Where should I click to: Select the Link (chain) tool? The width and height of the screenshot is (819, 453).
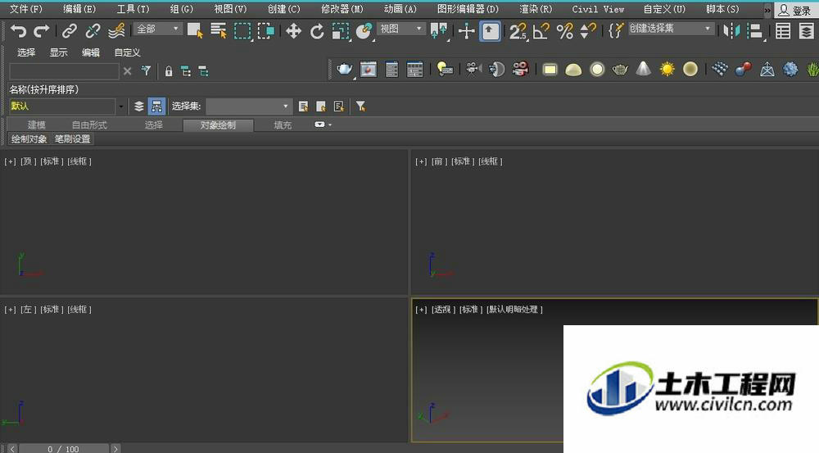pos(69,31)
